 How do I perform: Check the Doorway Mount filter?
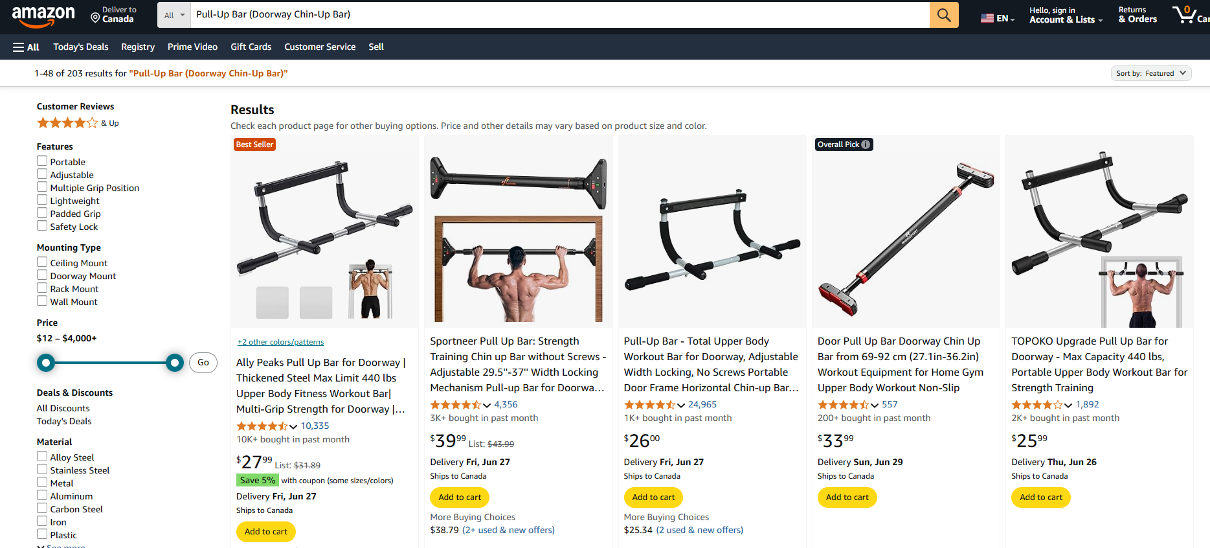(41, 275)
